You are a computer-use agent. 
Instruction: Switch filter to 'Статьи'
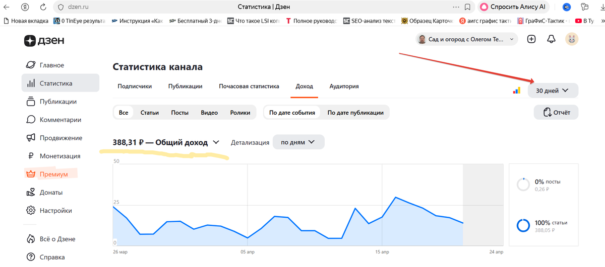tap(150, 113)
